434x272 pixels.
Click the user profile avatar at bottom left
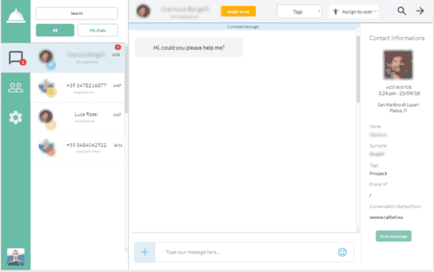pyautogui.click(x=15, y=258)
